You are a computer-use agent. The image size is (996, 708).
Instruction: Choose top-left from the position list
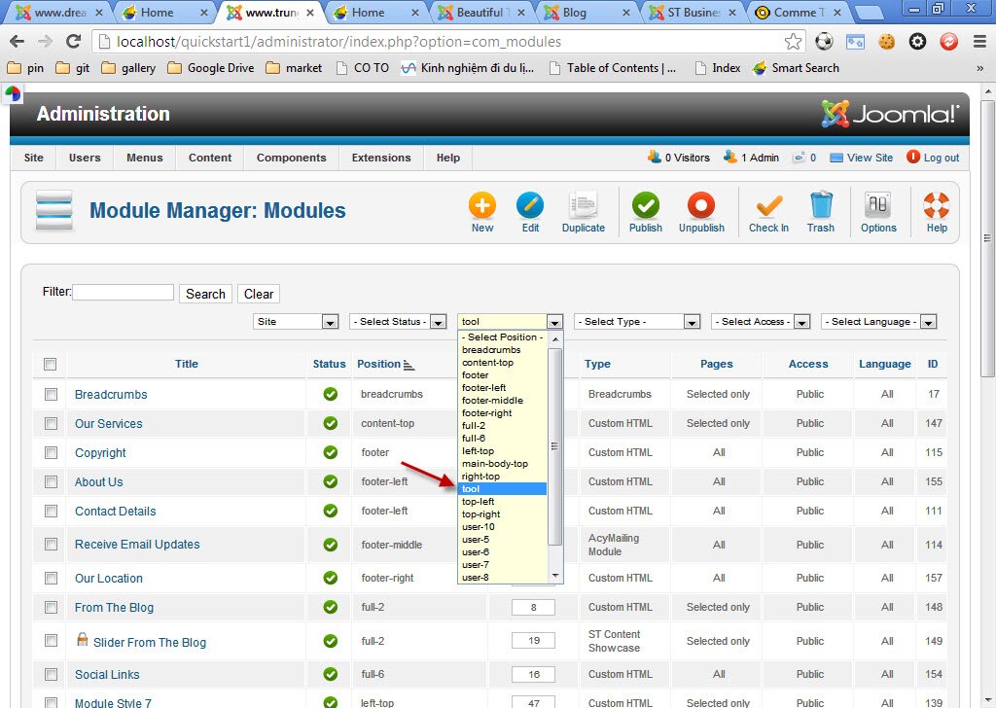point(479,502)
